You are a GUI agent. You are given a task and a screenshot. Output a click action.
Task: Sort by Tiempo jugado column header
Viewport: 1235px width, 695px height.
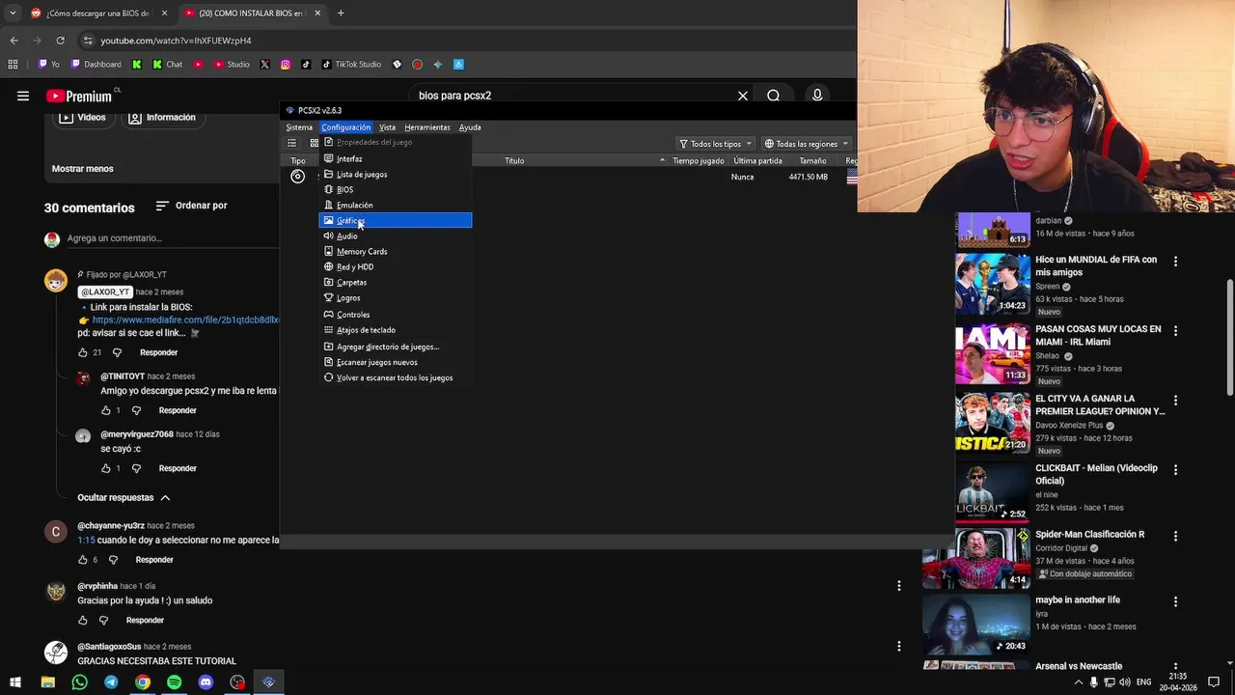698,161
